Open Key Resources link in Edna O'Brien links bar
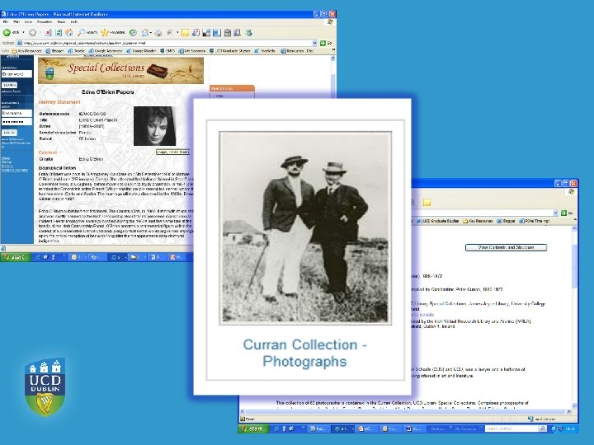This screenshot has height=445, width=594. (x=27, y=51)
